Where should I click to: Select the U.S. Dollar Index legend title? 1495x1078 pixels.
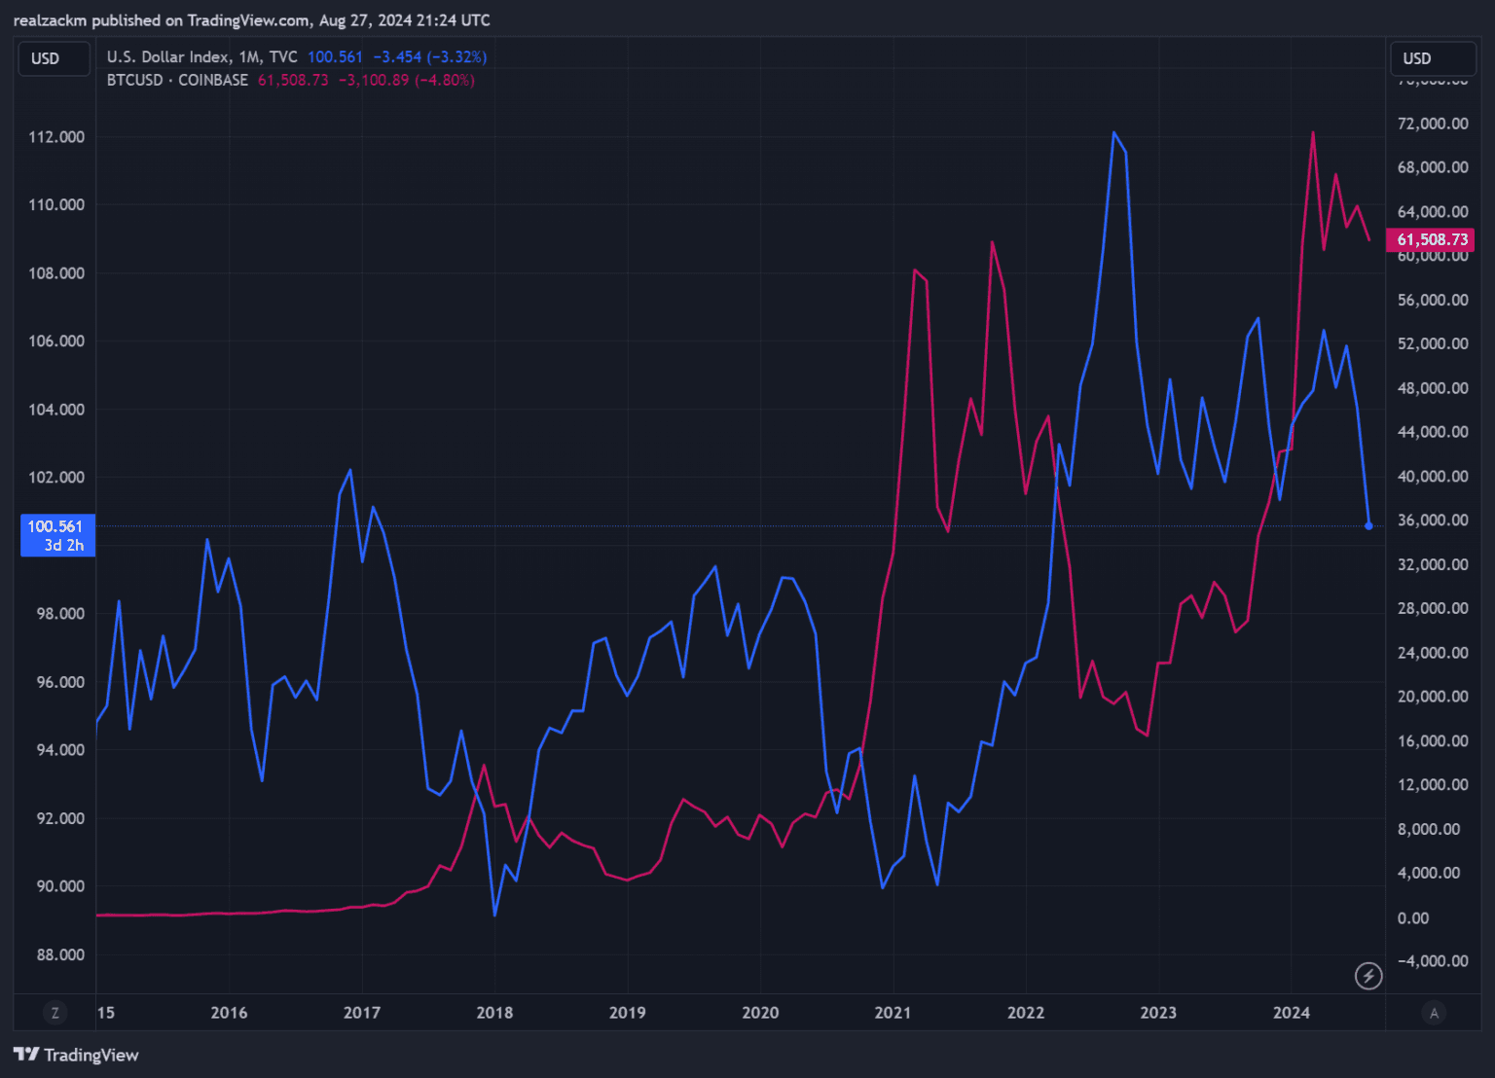(167, 57)
